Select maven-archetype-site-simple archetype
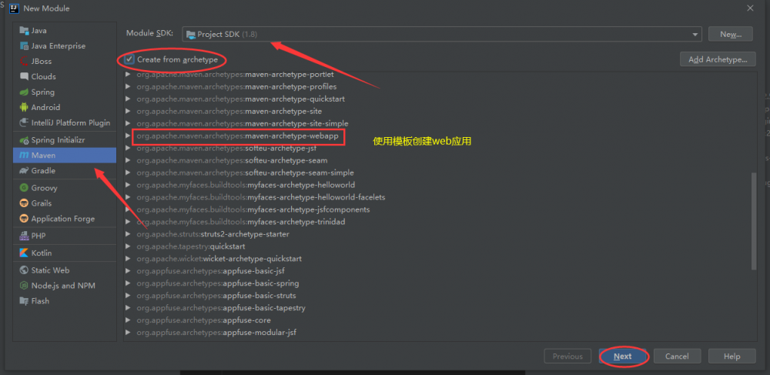This screenshot has height=375, width=770. tap(243, 123)
